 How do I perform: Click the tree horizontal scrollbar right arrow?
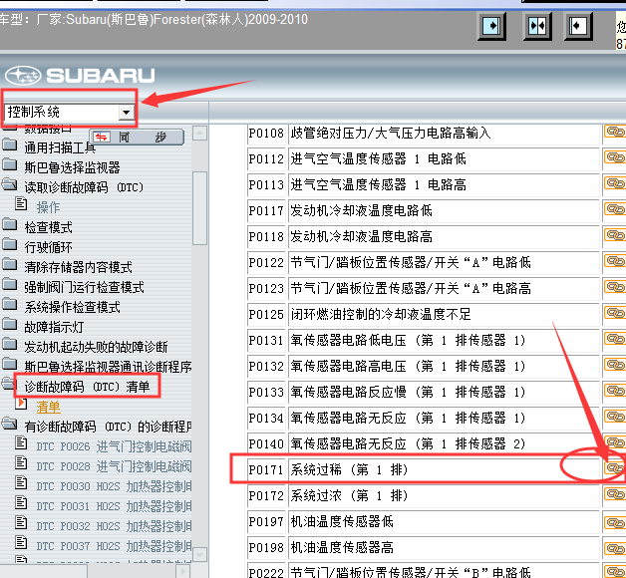[182, 572]
